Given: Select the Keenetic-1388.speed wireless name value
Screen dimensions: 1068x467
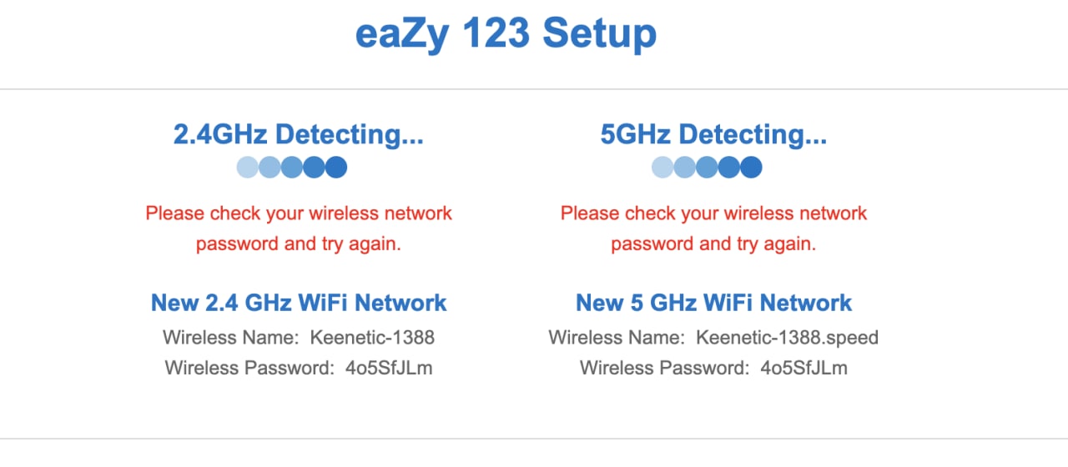Looking at the screenshot, I should point(787,338).
